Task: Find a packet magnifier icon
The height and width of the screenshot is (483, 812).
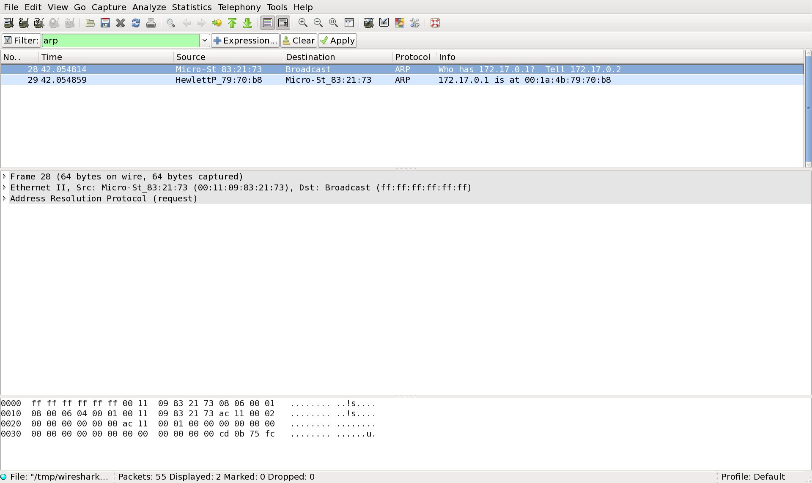Action: [x=171, y=23]
